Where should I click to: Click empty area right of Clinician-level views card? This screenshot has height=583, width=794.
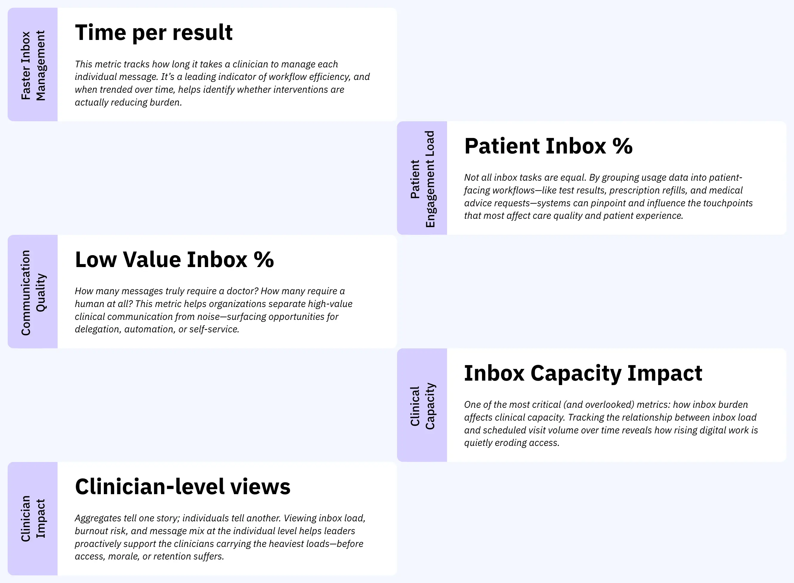[x=593, y=519]
